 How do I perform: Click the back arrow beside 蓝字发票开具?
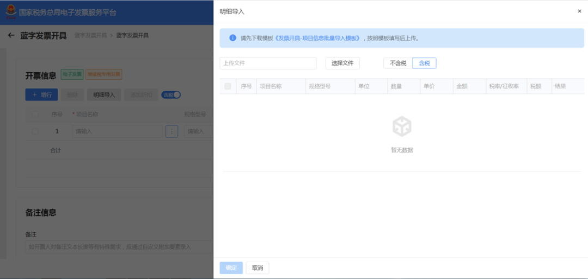[x=11, y=36]
